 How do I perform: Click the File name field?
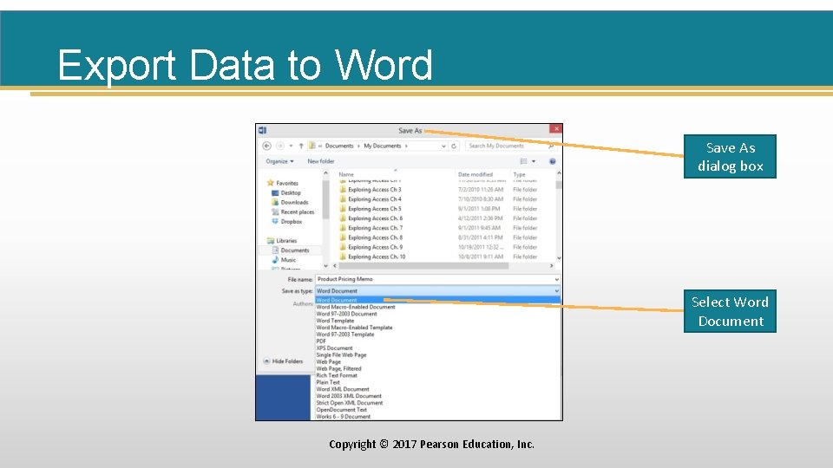(x=437, y=279)
